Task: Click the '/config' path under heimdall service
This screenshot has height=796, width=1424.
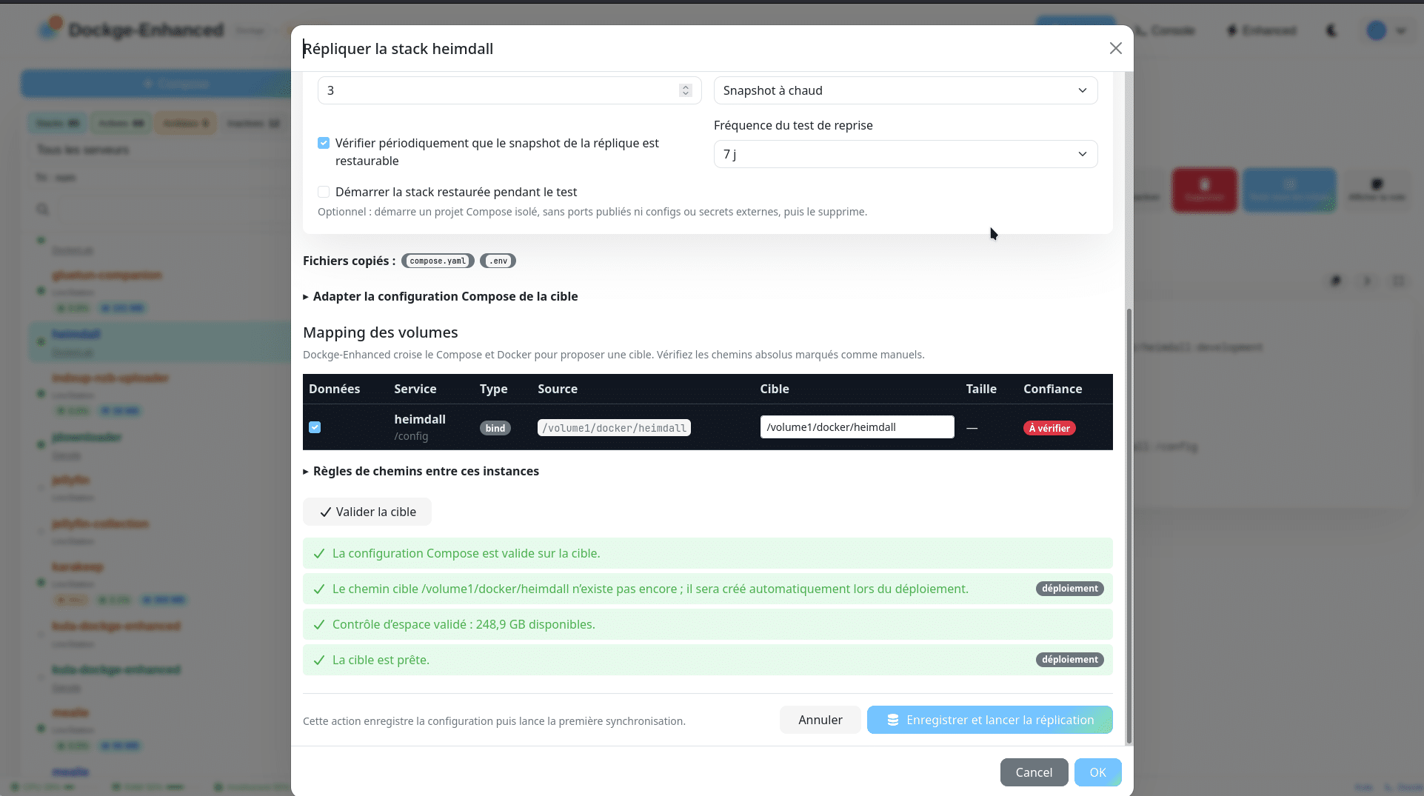Action: point(411,436)
